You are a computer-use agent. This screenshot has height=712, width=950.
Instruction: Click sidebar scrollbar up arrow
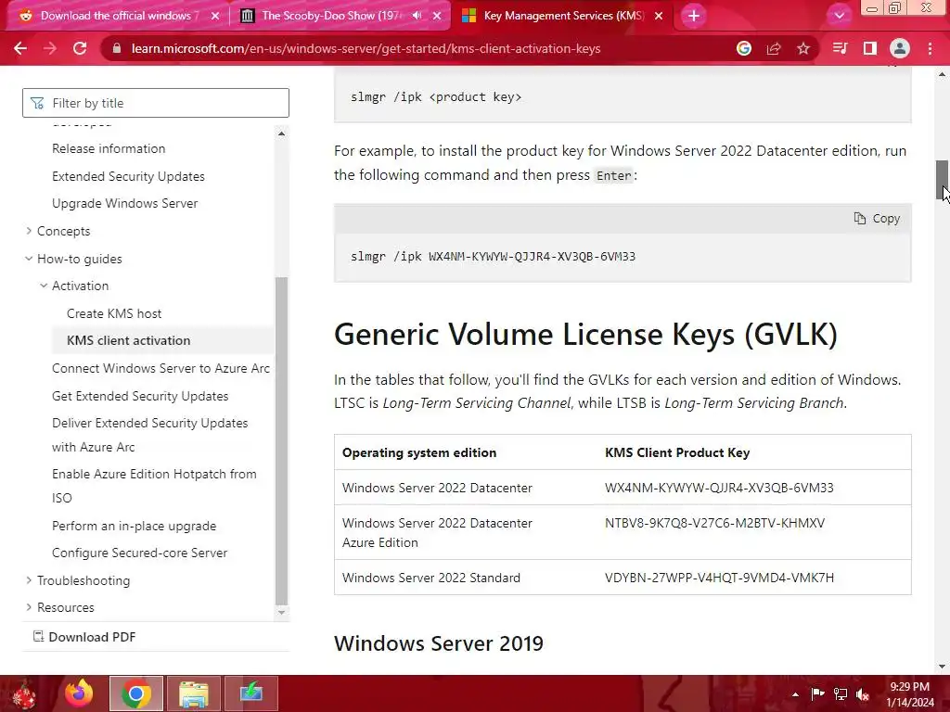point(281,133)
